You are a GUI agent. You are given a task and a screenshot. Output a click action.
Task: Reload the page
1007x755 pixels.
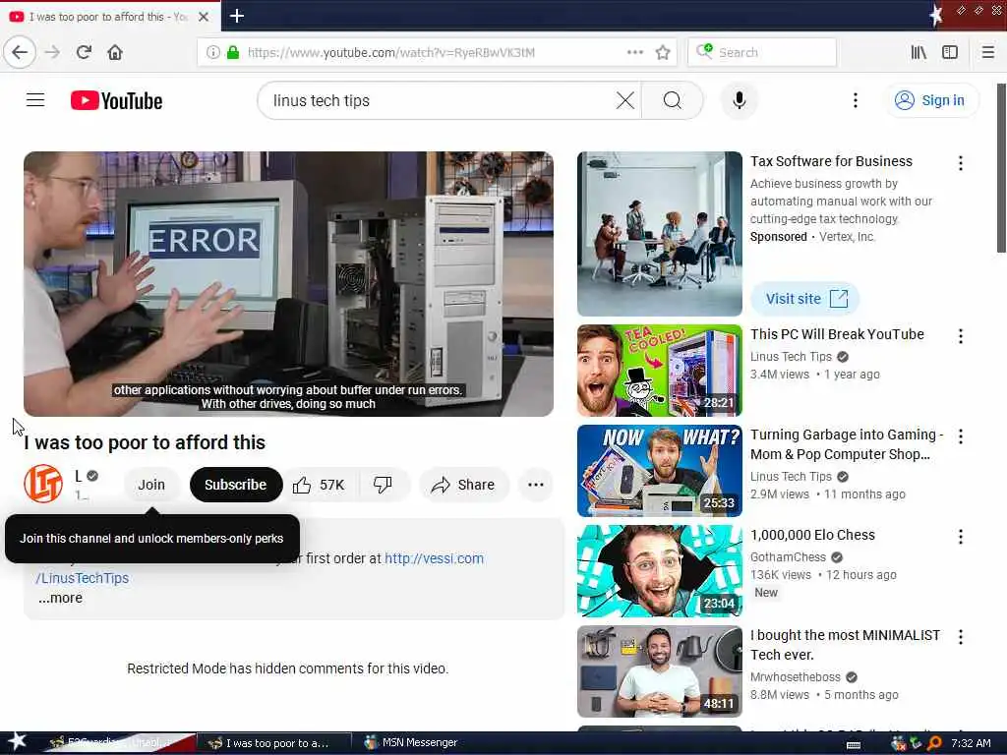(84, 52)
